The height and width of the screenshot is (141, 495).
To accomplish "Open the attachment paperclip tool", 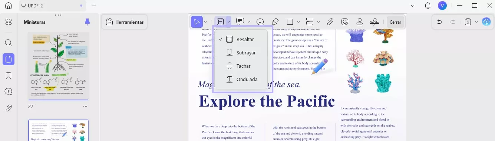I will click(x=330, y=22).
